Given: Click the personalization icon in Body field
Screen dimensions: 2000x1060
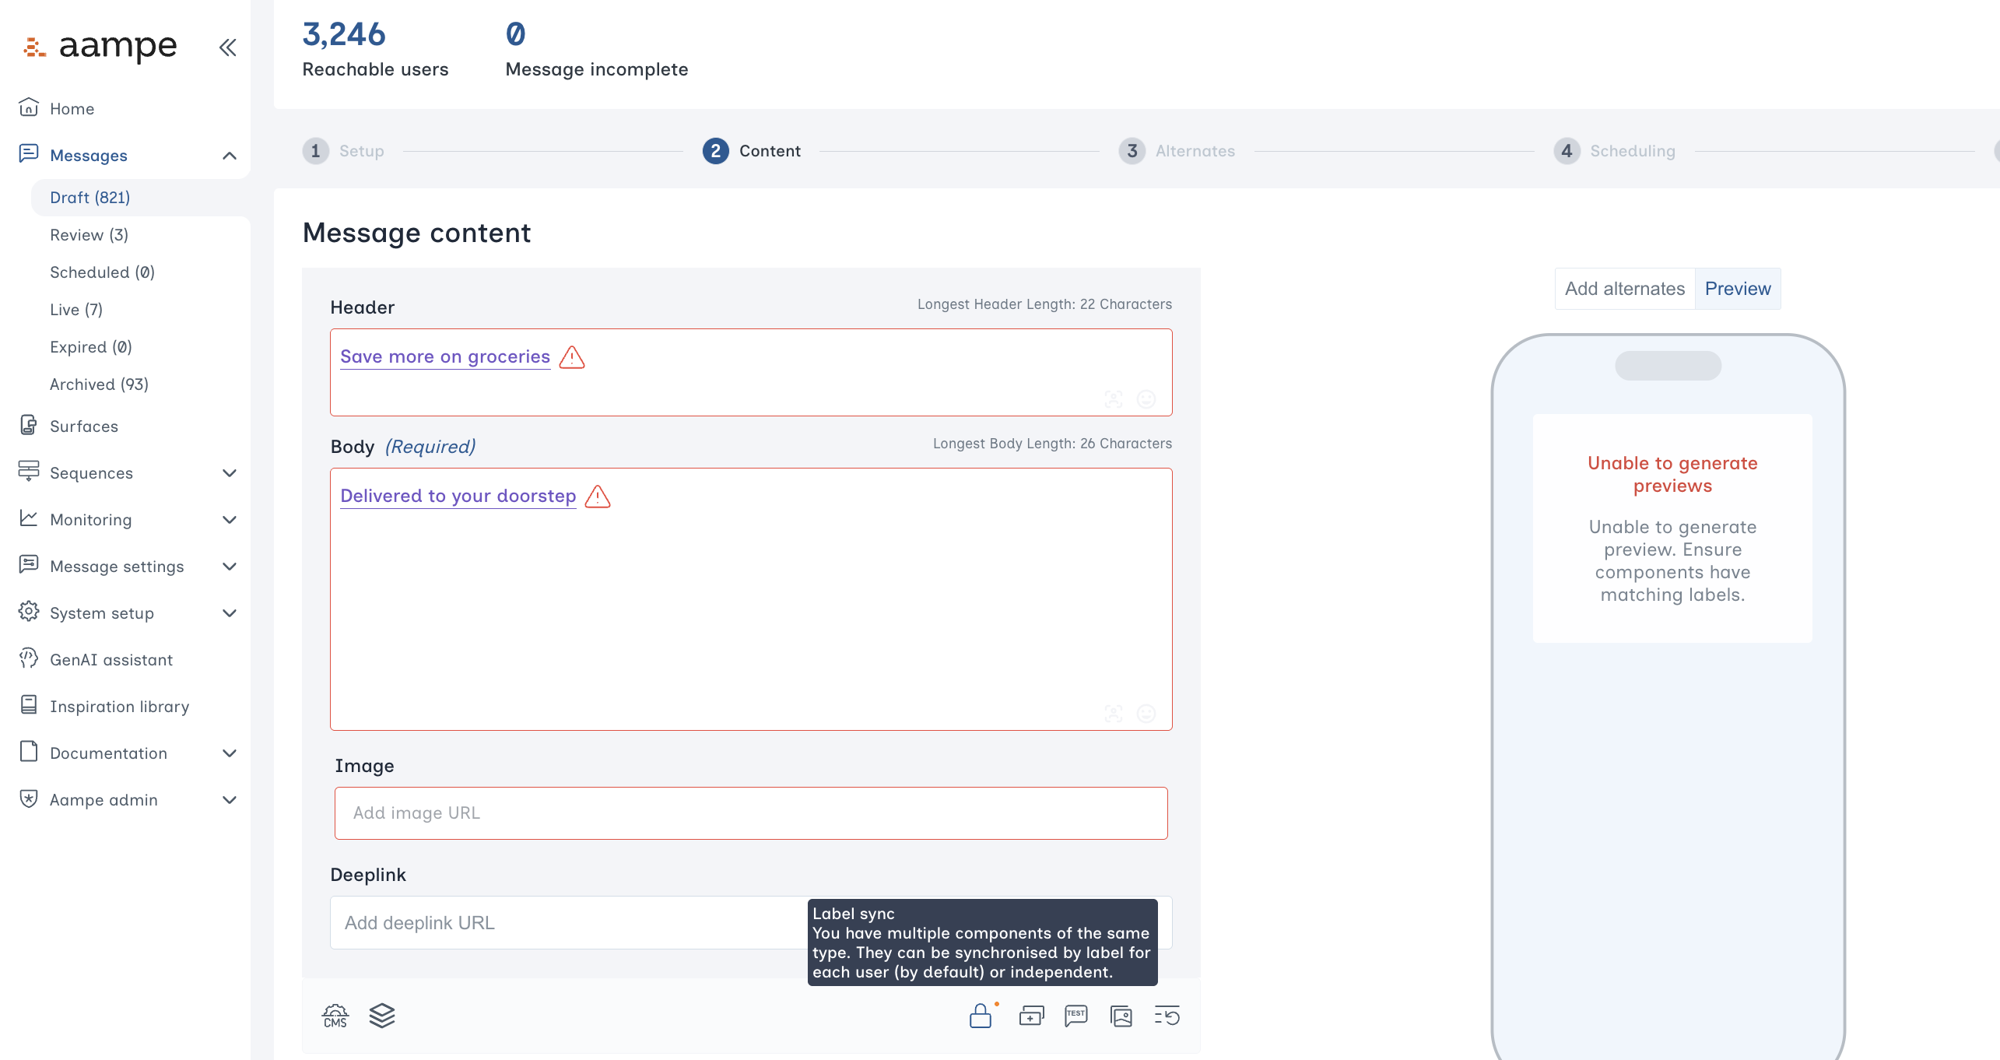Looking at the screenshot, I should coord(1114,714).
